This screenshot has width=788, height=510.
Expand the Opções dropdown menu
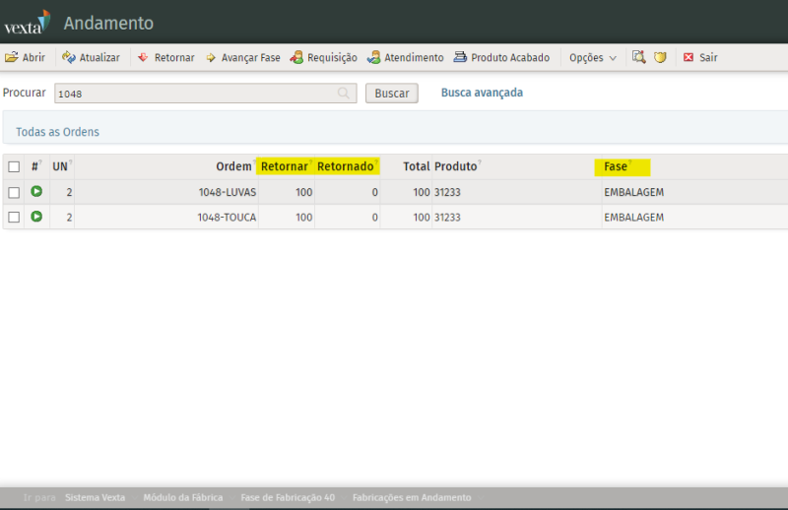593,58
